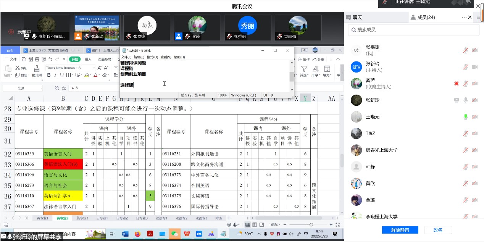The width and height of the screenshot is (484, 242).
Task: Click the 改名 rename button
Action: 438,230
